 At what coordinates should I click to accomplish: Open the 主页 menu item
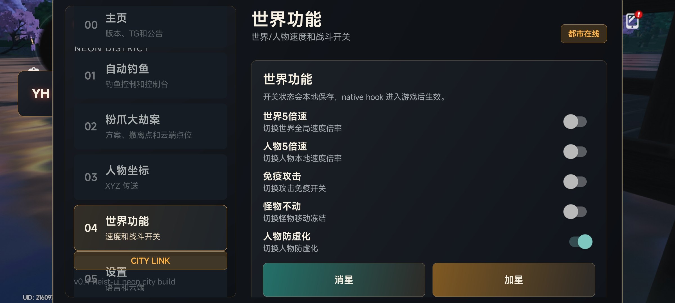tap(150, 25)
